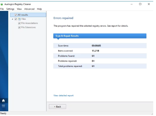This screenshot has width=156, height=116.
Task: Open the File menu
Action: pos(2,9)
